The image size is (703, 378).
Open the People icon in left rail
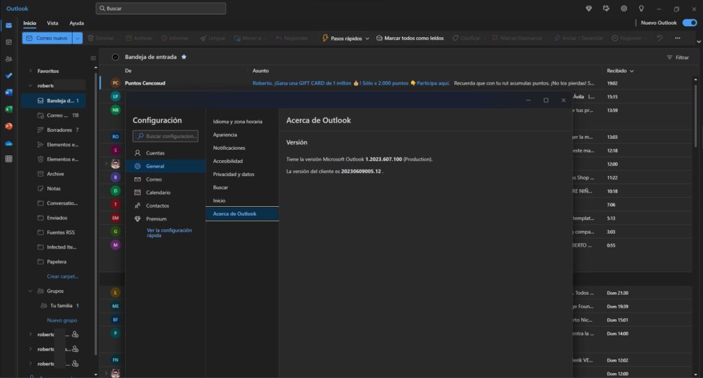(8, 58)
